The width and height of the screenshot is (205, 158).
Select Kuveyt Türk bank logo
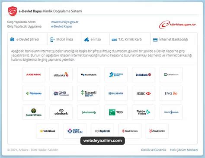coord(34,112)
